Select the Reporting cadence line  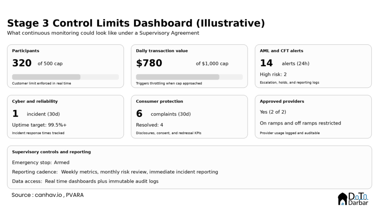pyautogui.click(x=115, y=172)
